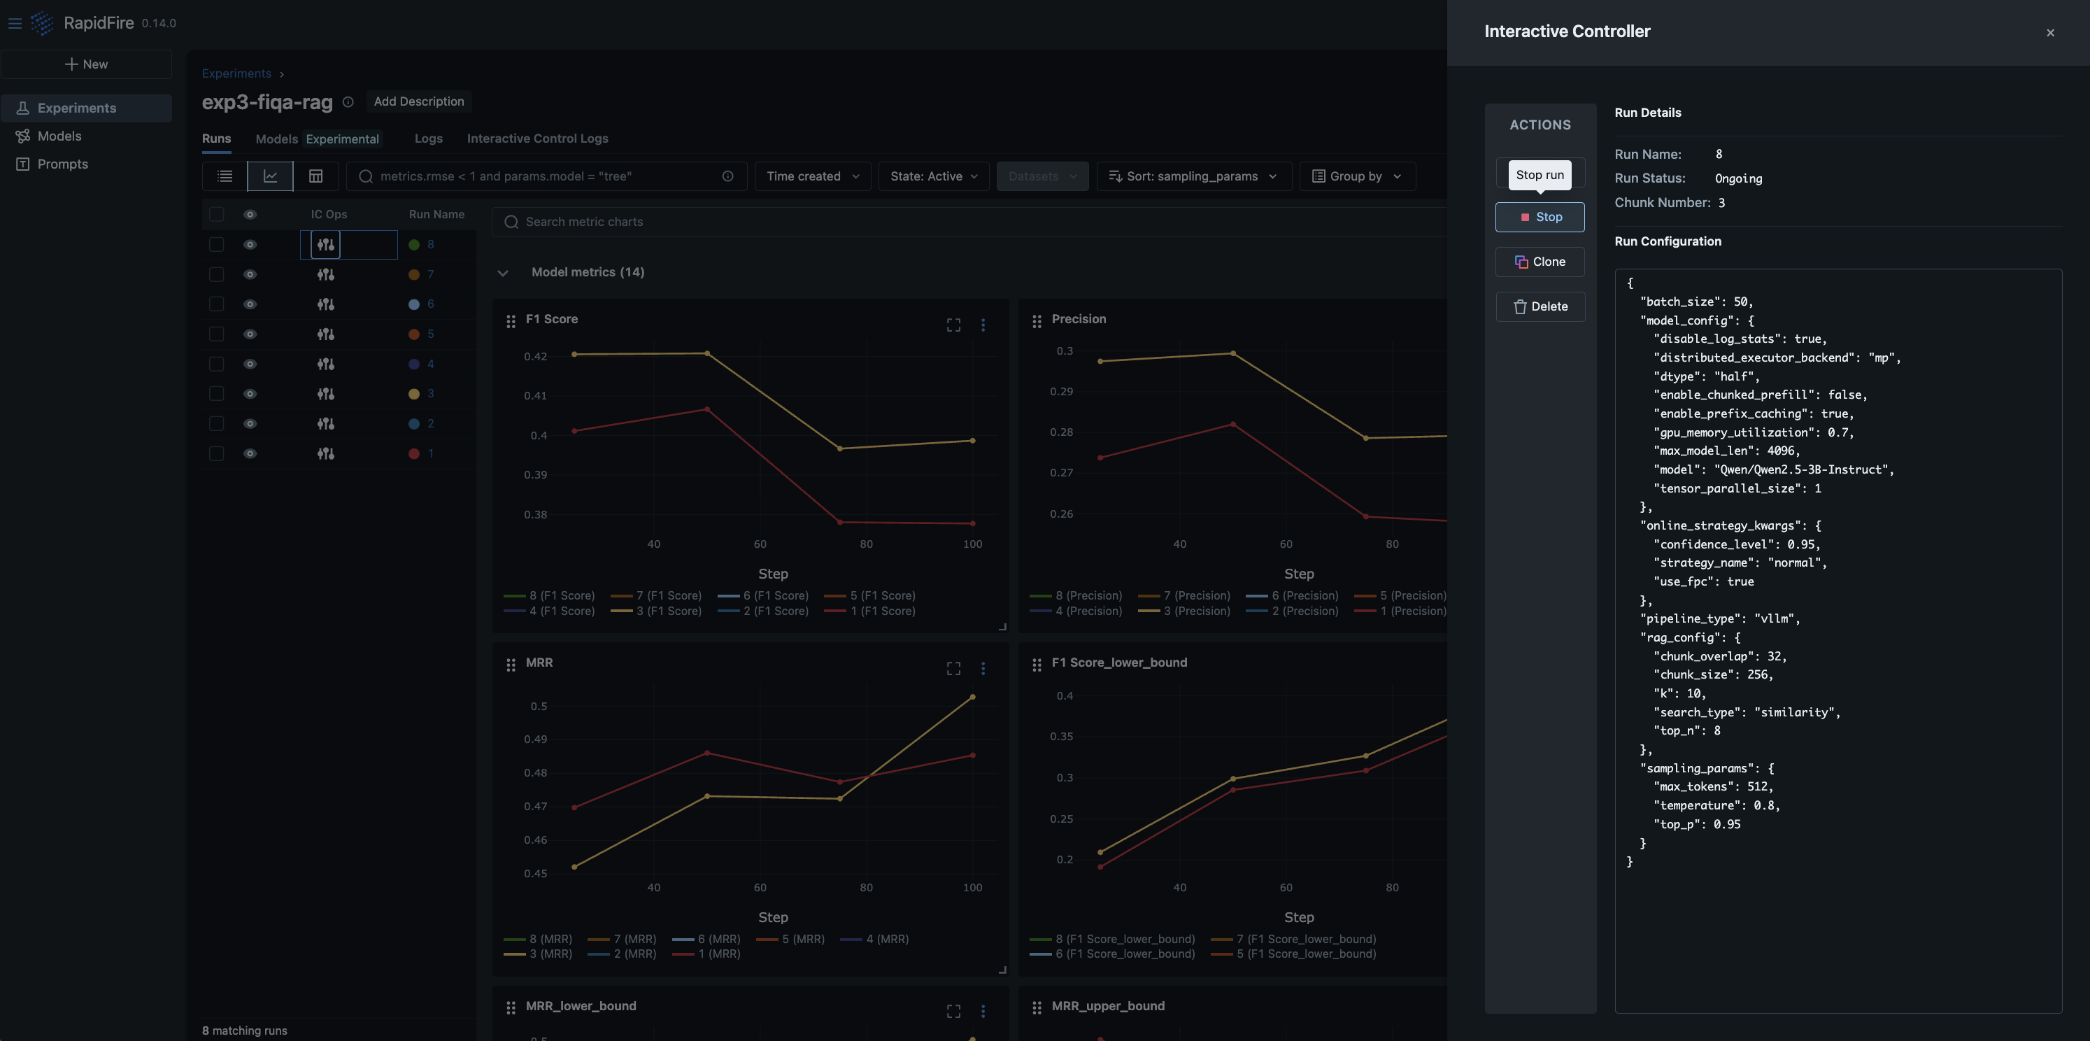The width and height of the screenshot is (2090, 1041).
Task: Open the Logs tab
Action: [428, 139]
